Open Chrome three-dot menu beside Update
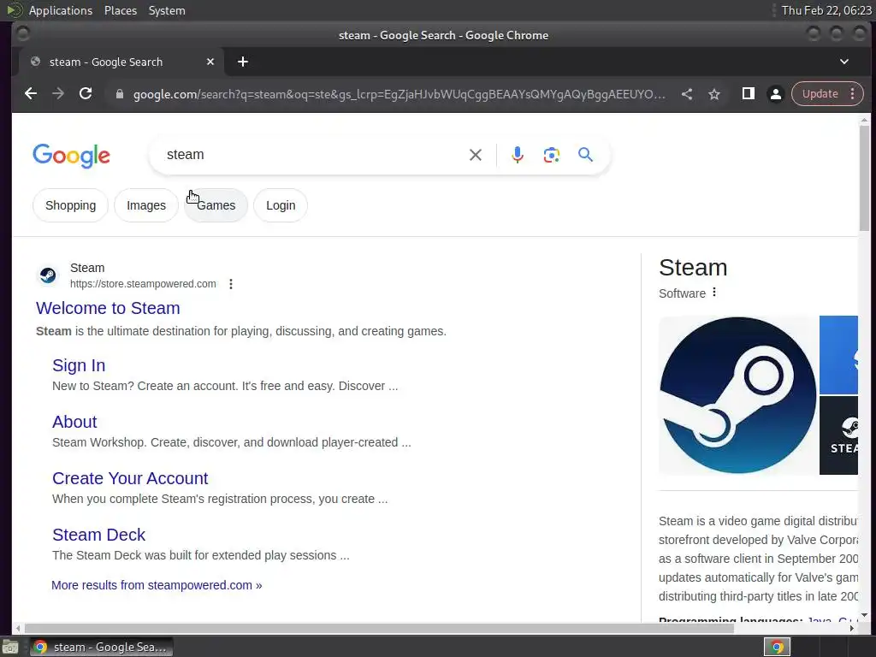The width and height of the screenshot is (876, 657). coord(853,94)
